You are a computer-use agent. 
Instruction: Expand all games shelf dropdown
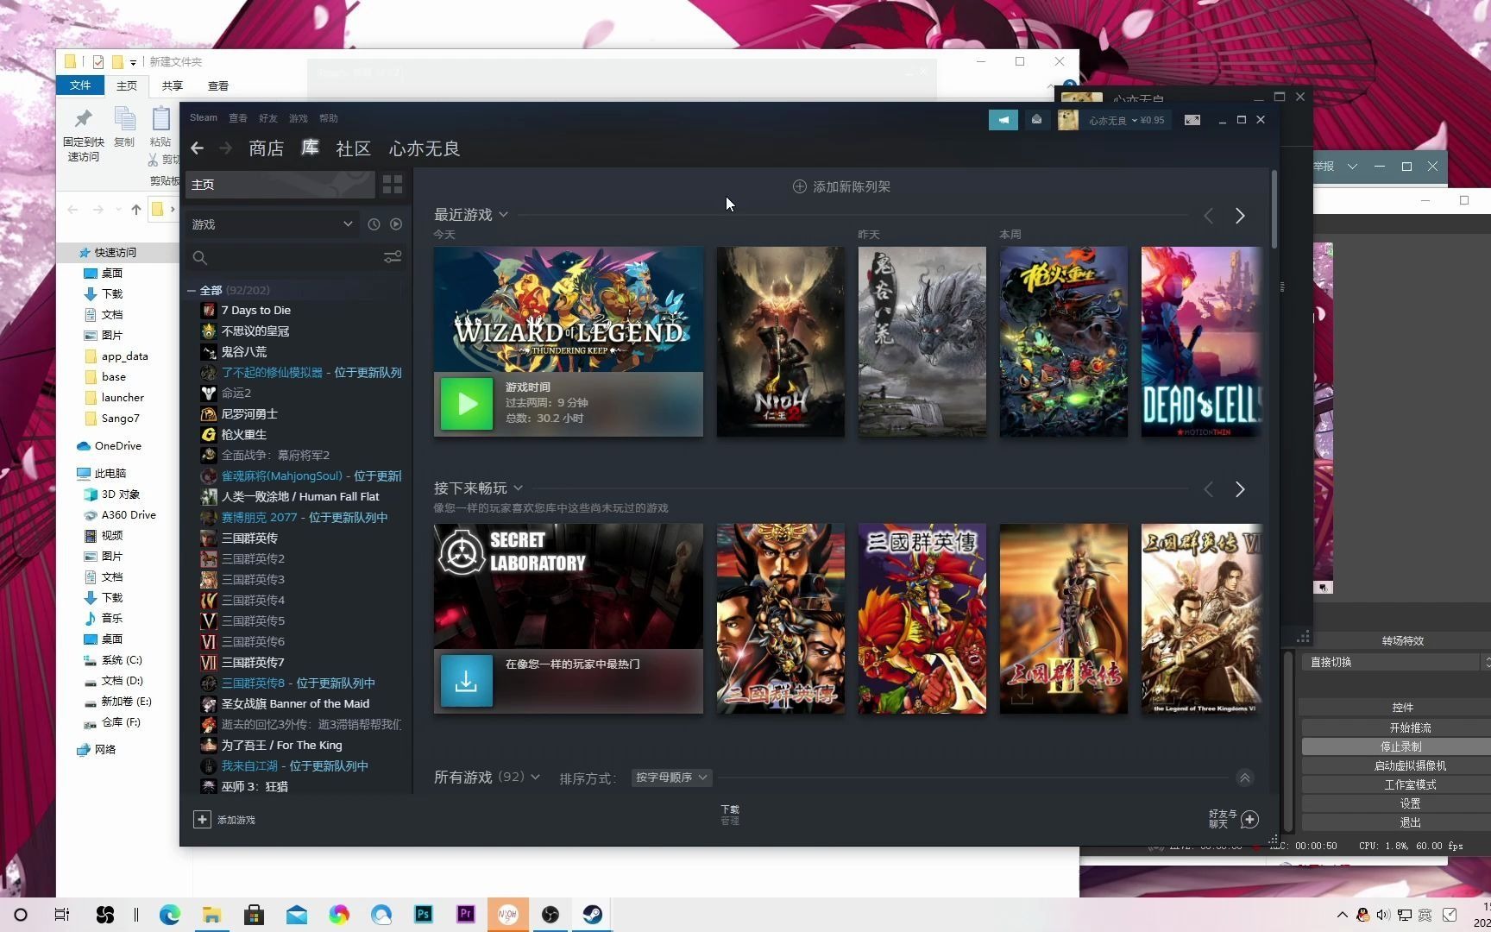pos(535,777)
